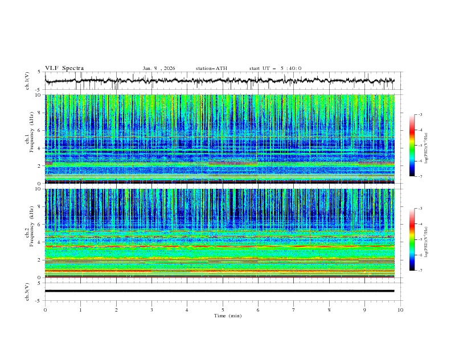Click the "-7" value on ch.2 colorbar
The width and height of the screenshot is (451, 348).
click(420, 271)
